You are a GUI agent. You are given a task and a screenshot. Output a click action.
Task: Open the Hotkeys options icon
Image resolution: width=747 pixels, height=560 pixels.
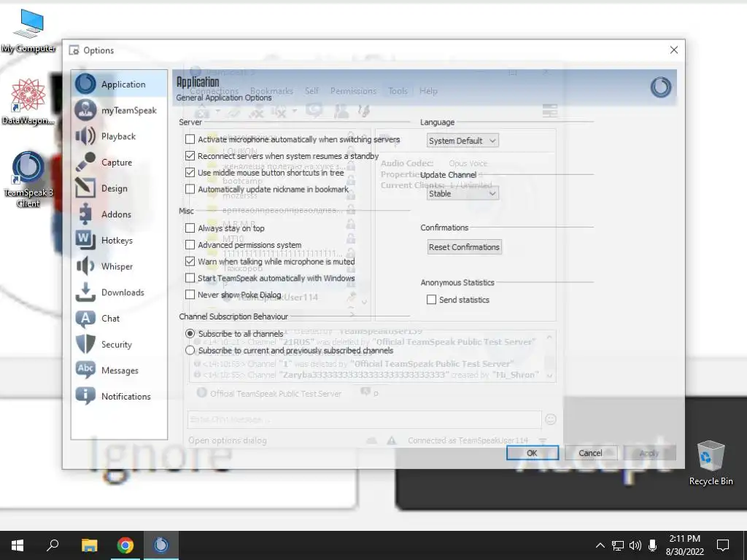point(85,240)
